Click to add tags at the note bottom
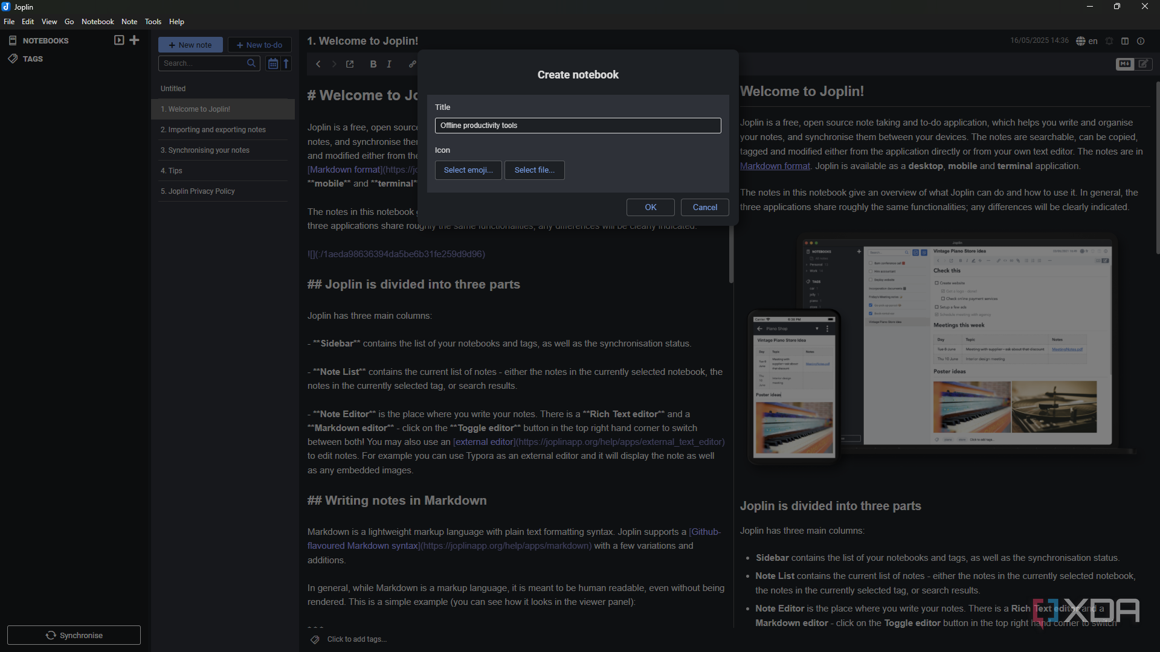This screenshot has width=1160, height=652. (x=357, y=639)
